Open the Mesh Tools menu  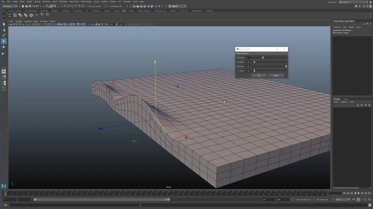(x=74, y=1)
